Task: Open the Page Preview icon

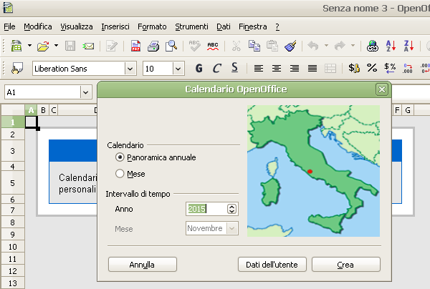Action: [171, 46]
